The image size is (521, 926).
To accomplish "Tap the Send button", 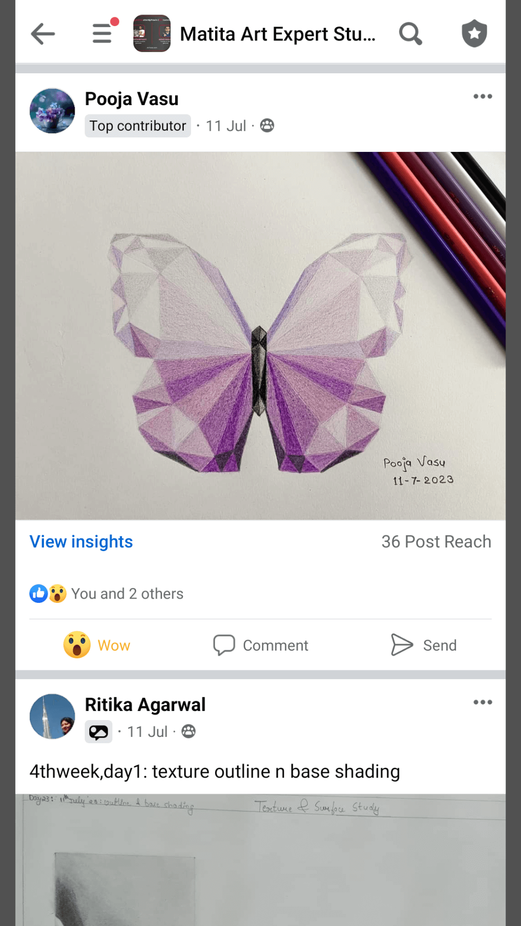I will click(424, 645).
